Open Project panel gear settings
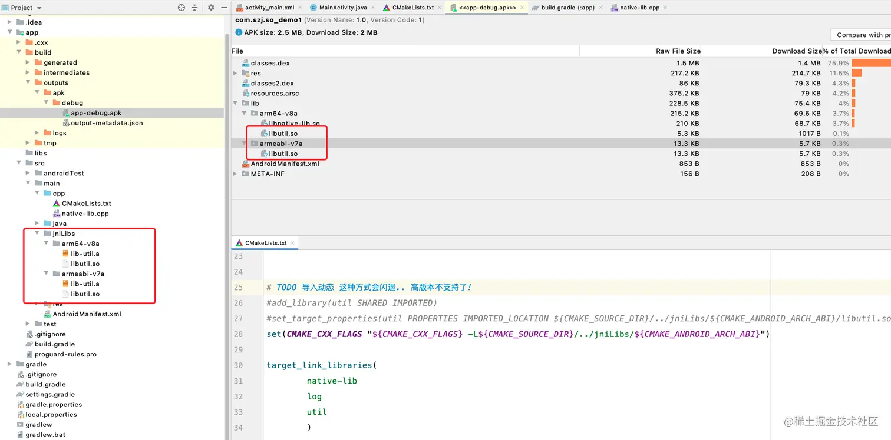 pos(211,8)
